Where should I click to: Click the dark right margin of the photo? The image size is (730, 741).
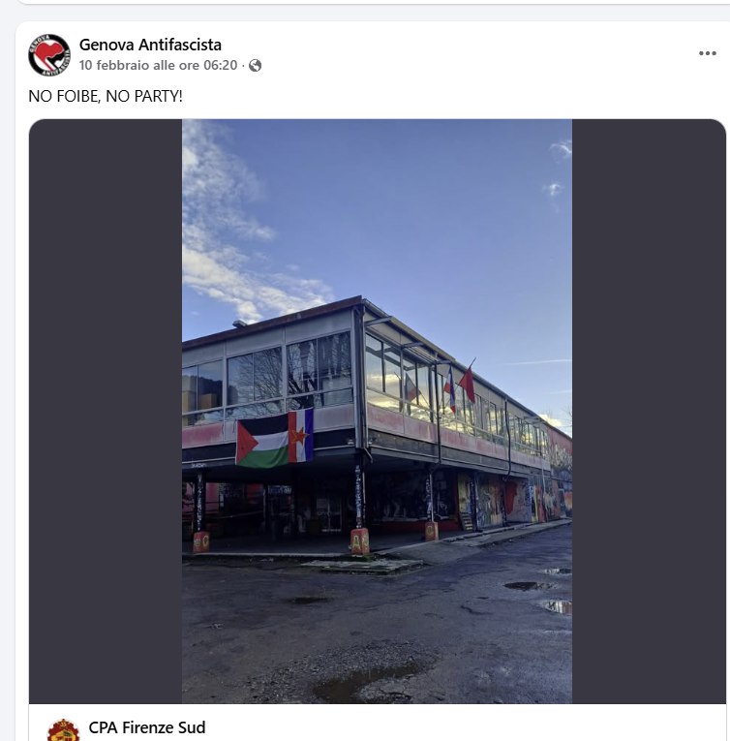pyautogui.click(x=649, y=411)
